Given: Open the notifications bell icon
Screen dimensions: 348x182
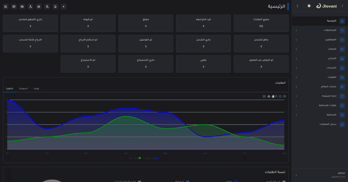Looking at the screenshot, I should click(55, 7).
